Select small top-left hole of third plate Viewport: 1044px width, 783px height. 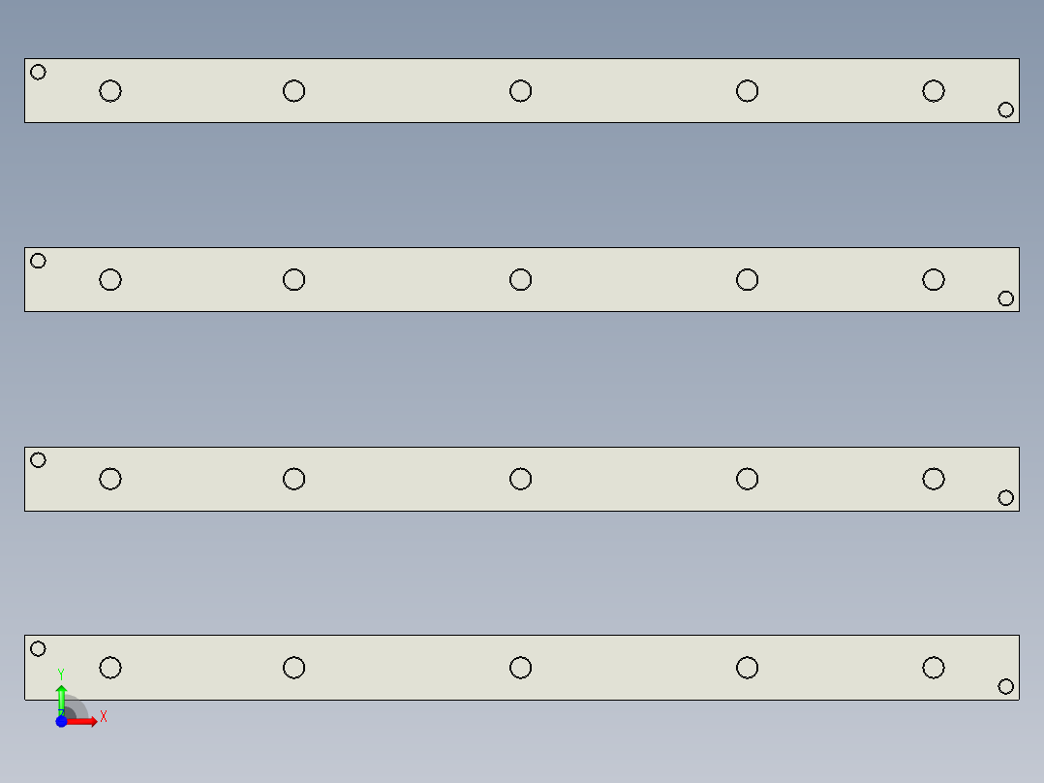pos(38,460)
